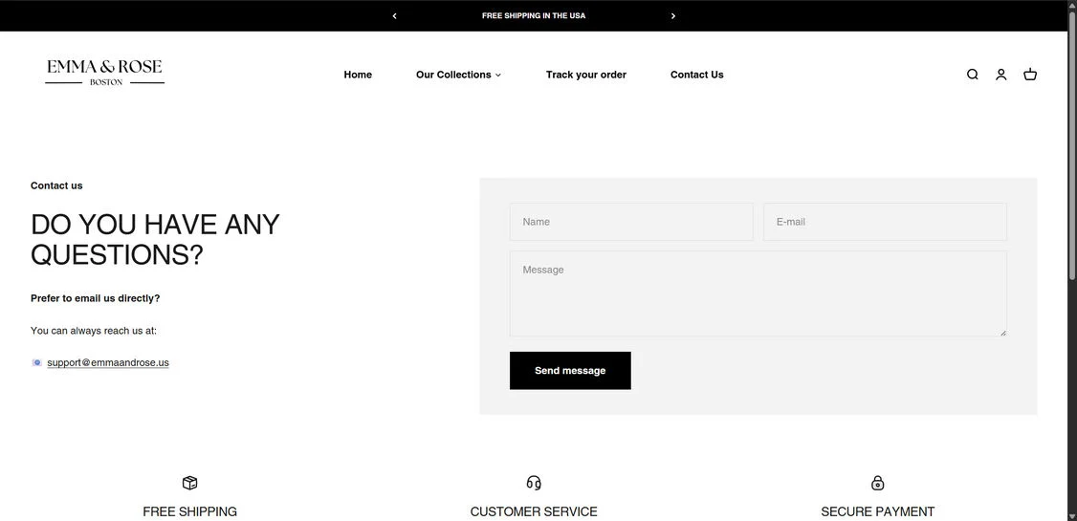This screenshot has width=1077, height=521.
Task: Click the FREE SHIPPING feature title
Action: pos(189,511)
